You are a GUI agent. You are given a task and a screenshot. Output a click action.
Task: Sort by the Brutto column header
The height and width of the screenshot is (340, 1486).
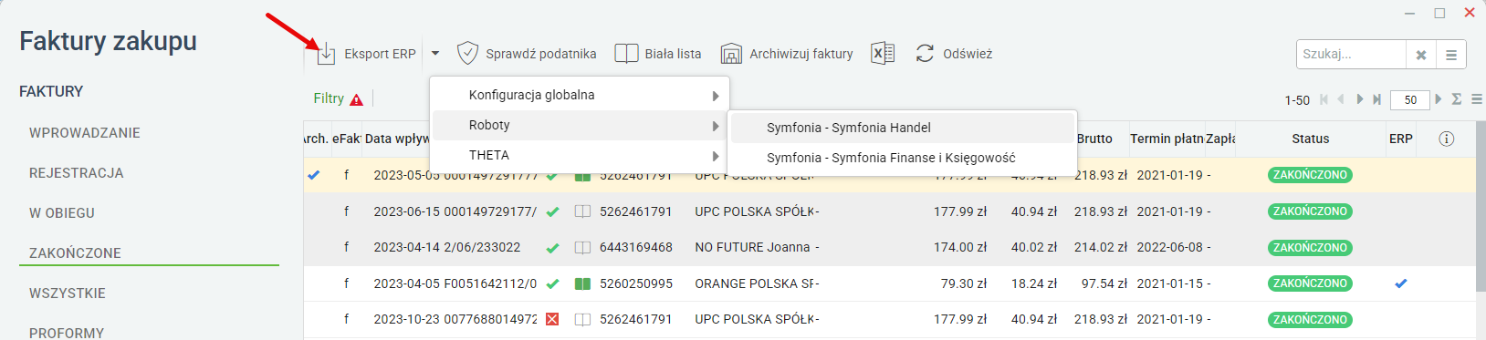pos(1094,139)
